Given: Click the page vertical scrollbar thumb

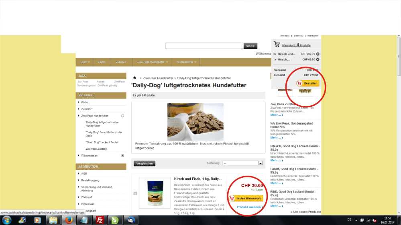Looking at the screenshot, I should 399,56.
